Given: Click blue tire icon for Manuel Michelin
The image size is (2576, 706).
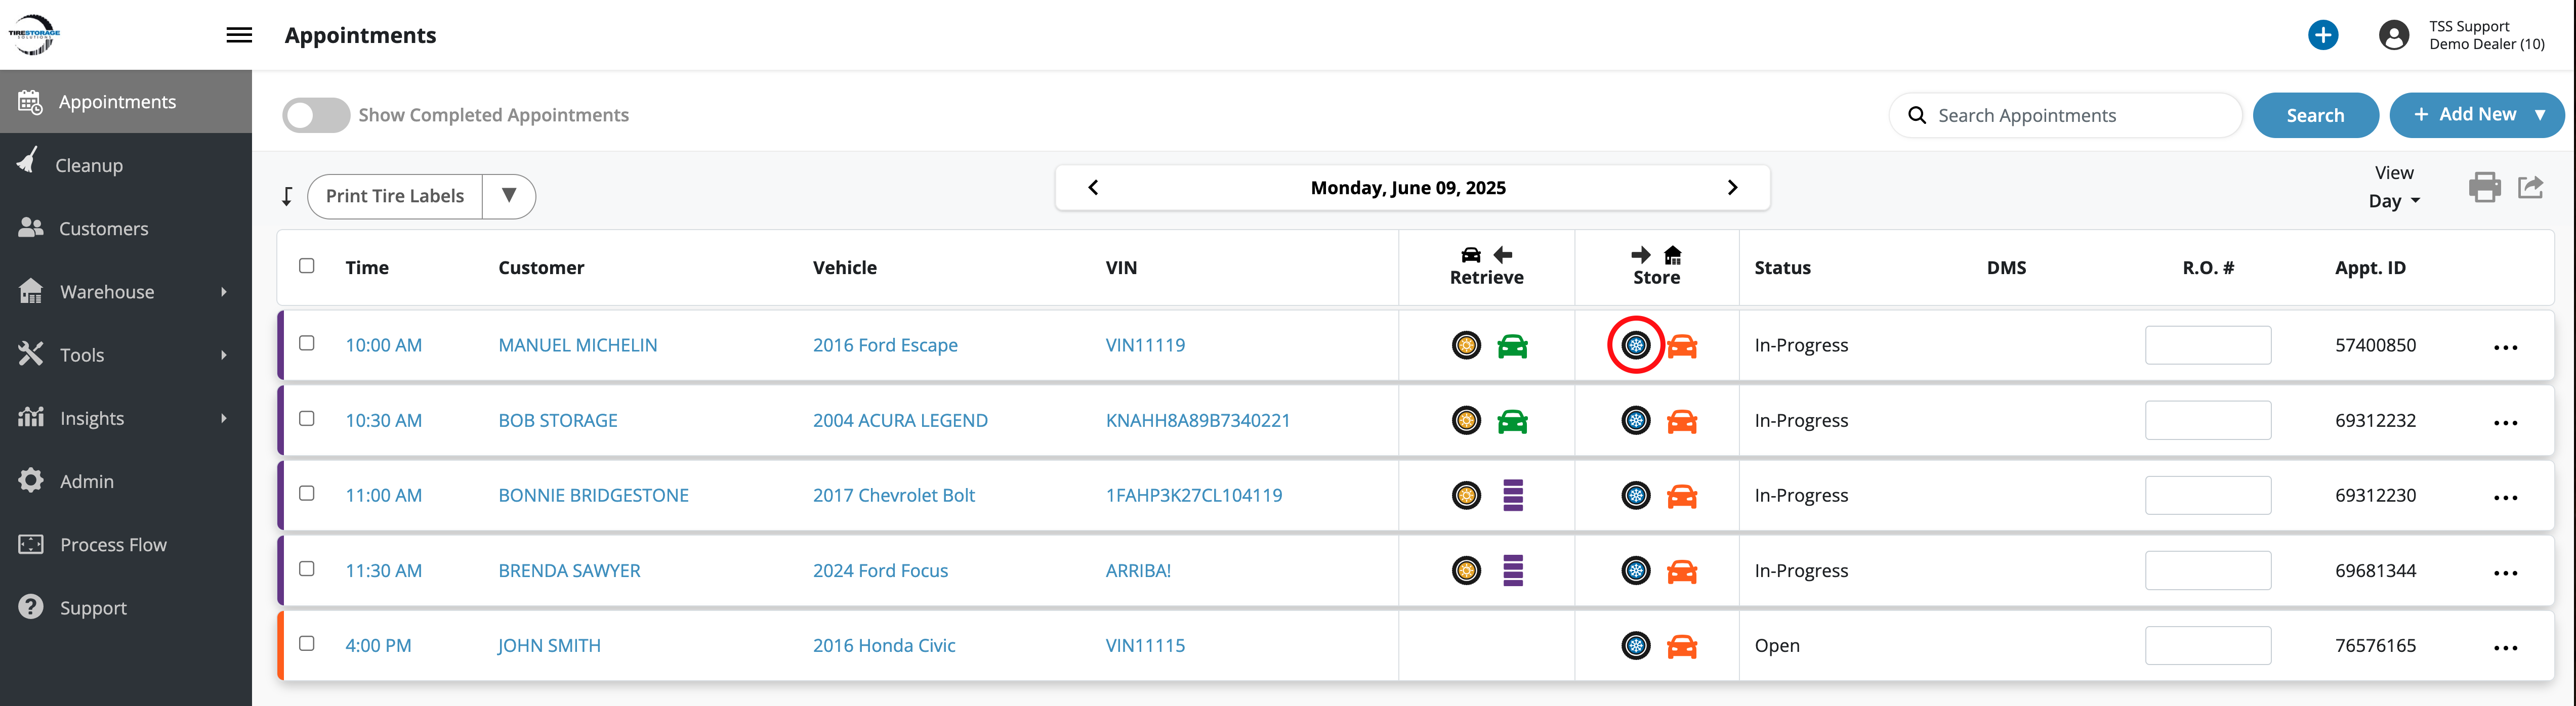Looking at the screenshot, I should pos(1635,345).
